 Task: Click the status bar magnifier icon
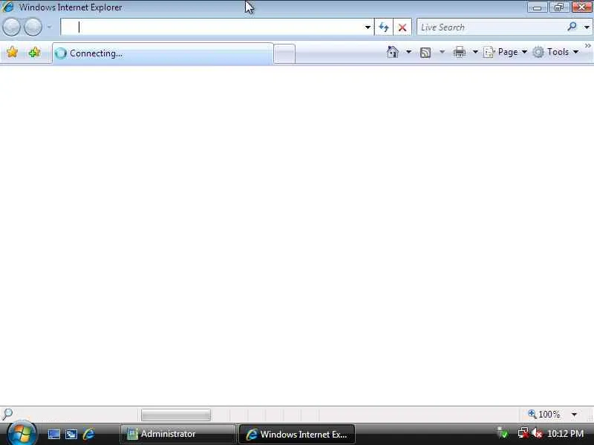click(x=7, y=414)
